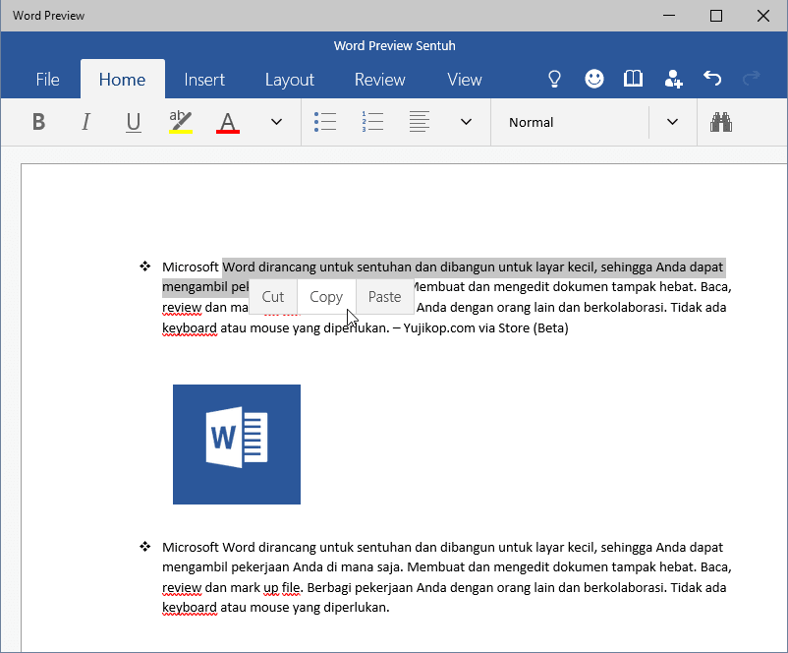
Task: Select the Word logo image
Action: (x=237, y=445)
